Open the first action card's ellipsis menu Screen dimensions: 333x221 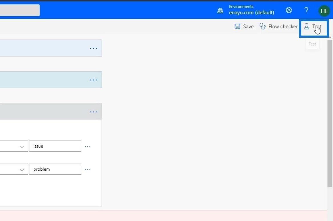(93, 48)
